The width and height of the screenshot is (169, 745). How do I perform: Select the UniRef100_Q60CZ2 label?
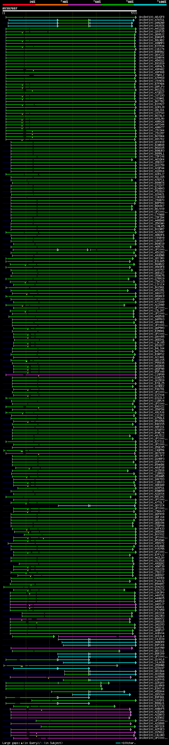tap(152, 55)
